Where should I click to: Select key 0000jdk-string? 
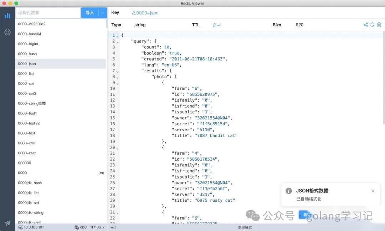(x=60, y=212)
